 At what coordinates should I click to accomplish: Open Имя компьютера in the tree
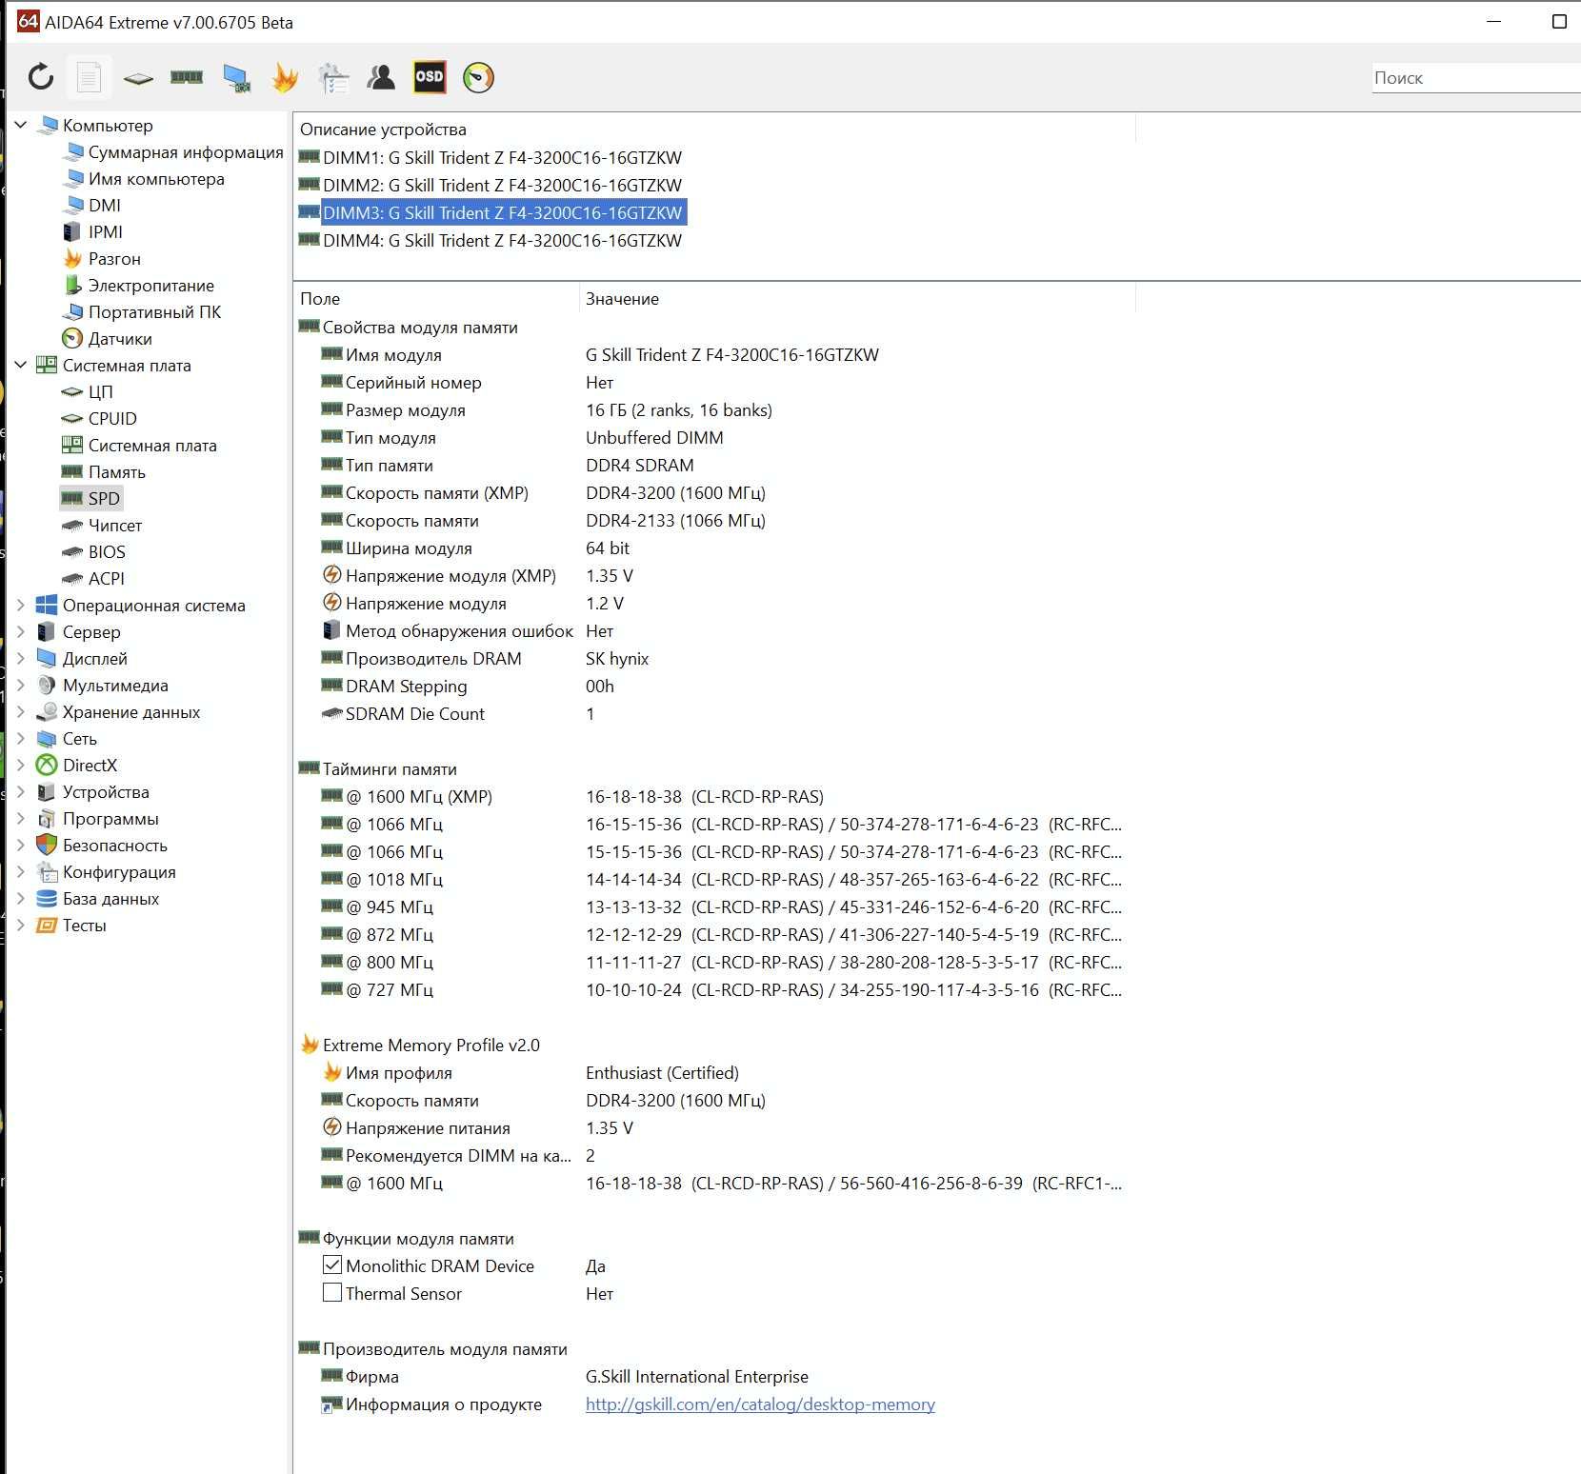tap(144, 178)
